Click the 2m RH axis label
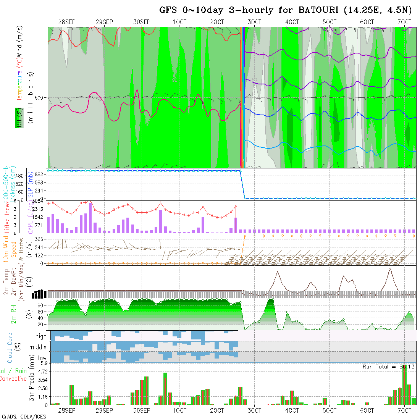The width and height of the screenshot is (420, 420). (13, 314)
